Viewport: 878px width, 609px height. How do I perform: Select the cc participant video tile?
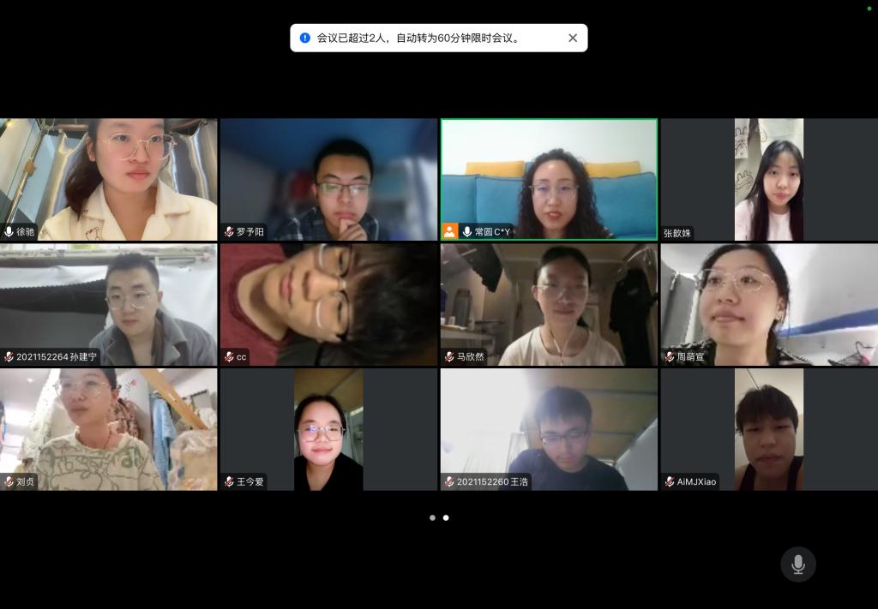[328, 305]
